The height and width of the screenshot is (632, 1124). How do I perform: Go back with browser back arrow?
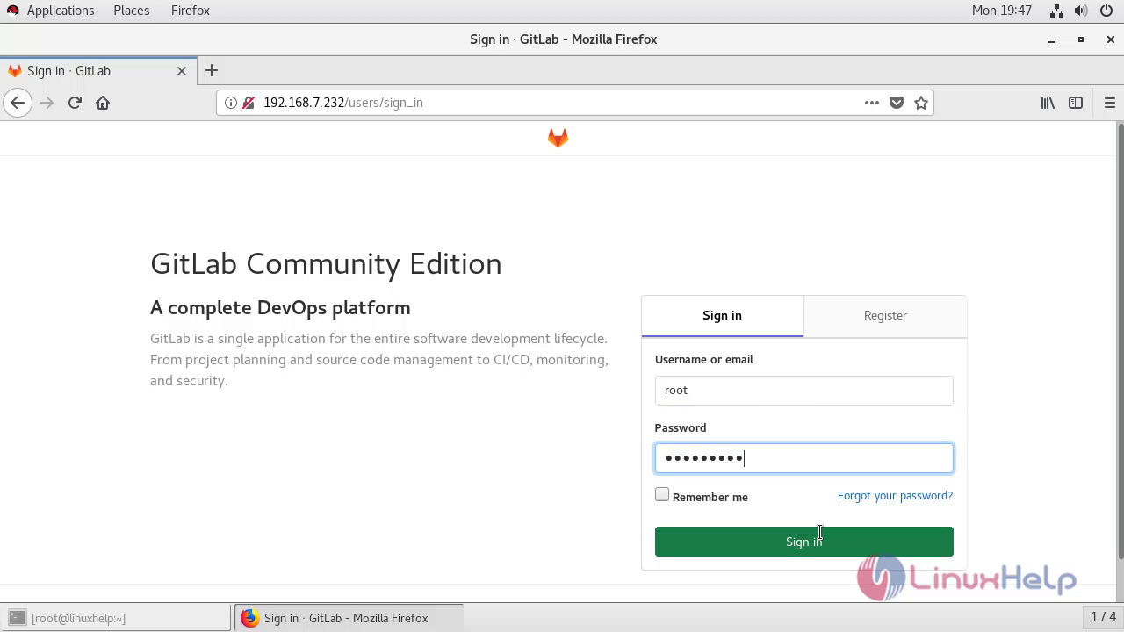(x=18, y=103)
